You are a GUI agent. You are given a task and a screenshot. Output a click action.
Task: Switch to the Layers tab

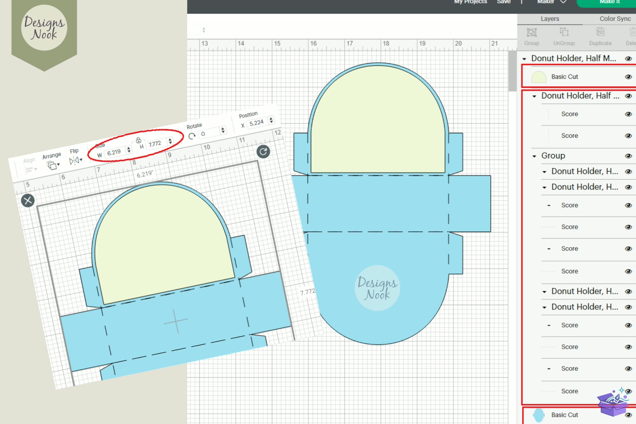tap(550, 19)
